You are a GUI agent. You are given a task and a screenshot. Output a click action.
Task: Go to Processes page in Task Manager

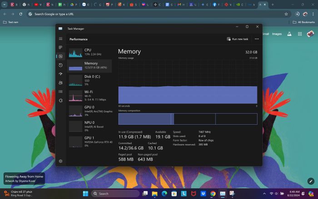[x=60, y=47]
